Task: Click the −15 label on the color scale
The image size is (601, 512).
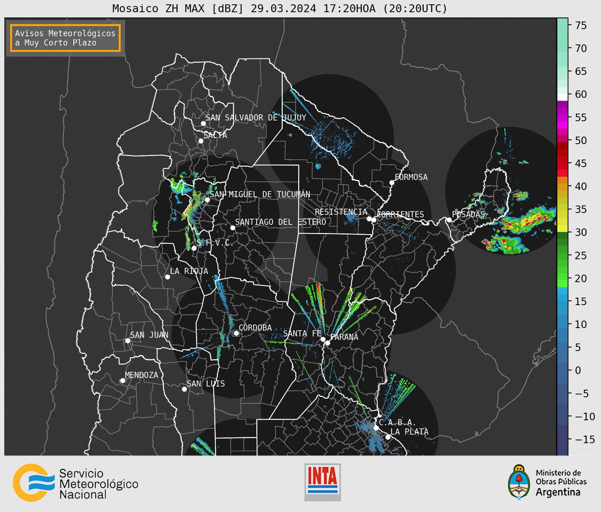Action: coord(585,439)
